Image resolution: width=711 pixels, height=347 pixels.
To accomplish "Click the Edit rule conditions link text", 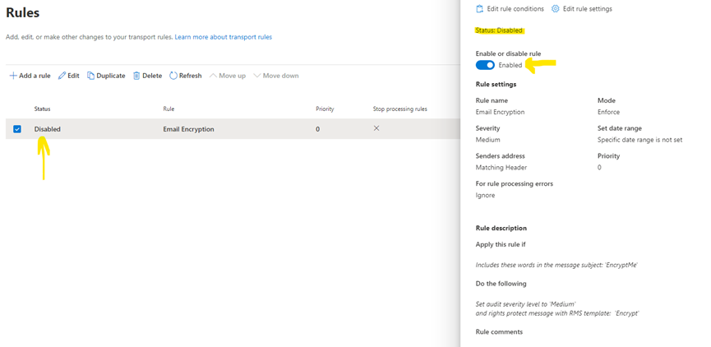I will coord(515,9).
